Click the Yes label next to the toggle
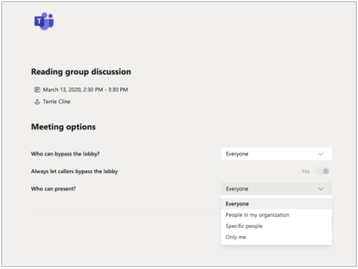The image size is (358, 269). coord(305,171)
